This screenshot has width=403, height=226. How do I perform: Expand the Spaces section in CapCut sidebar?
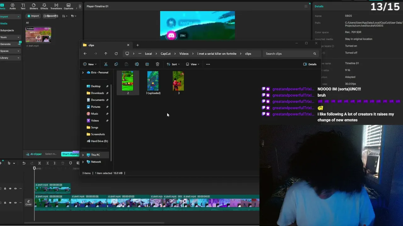click(x=18, y=51)
